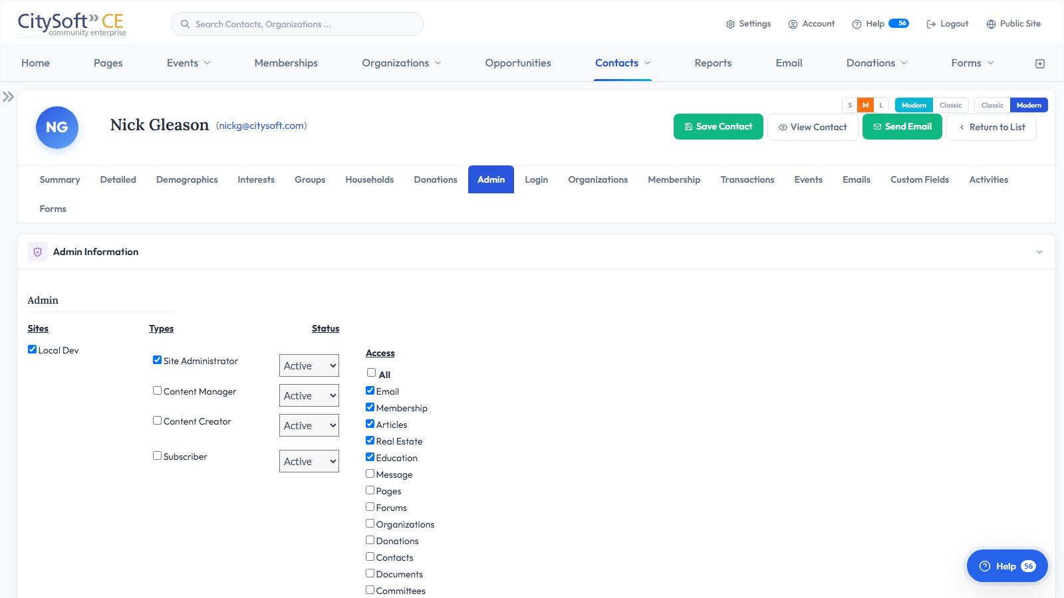Expand sidebar with double chevron icon
The width and height of the screenshot is (1064, 598).
coord(8,96)
